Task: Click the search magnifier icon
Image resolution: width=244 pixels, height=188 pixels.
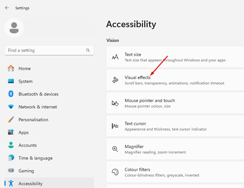Action: pos(88,50)
